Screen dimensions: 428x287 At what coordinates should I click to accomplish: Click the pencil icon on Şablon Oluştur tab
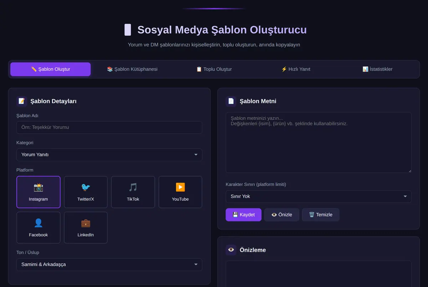point(34,69)
